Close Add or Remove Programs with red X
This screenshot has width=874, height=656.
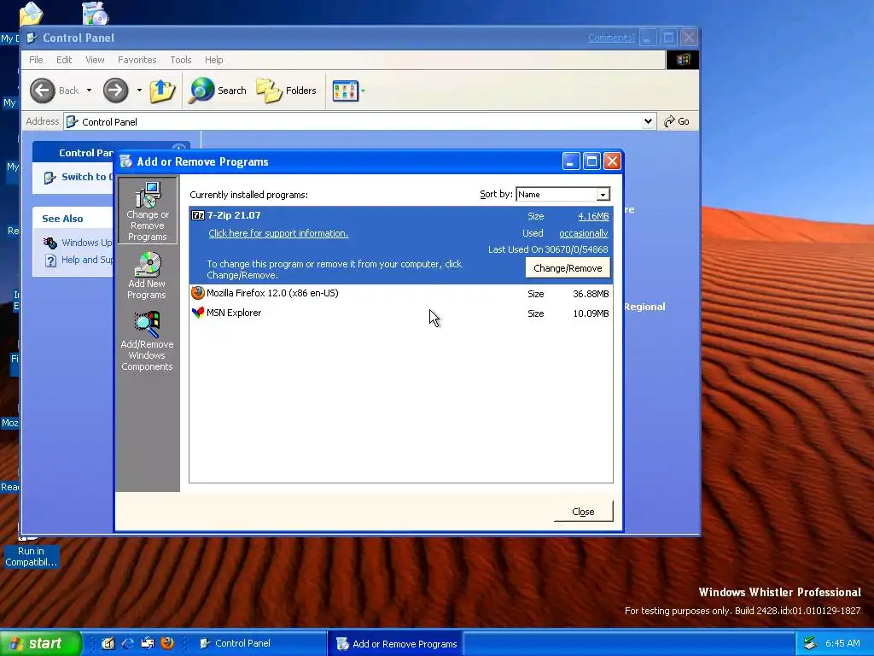(612, 161)
